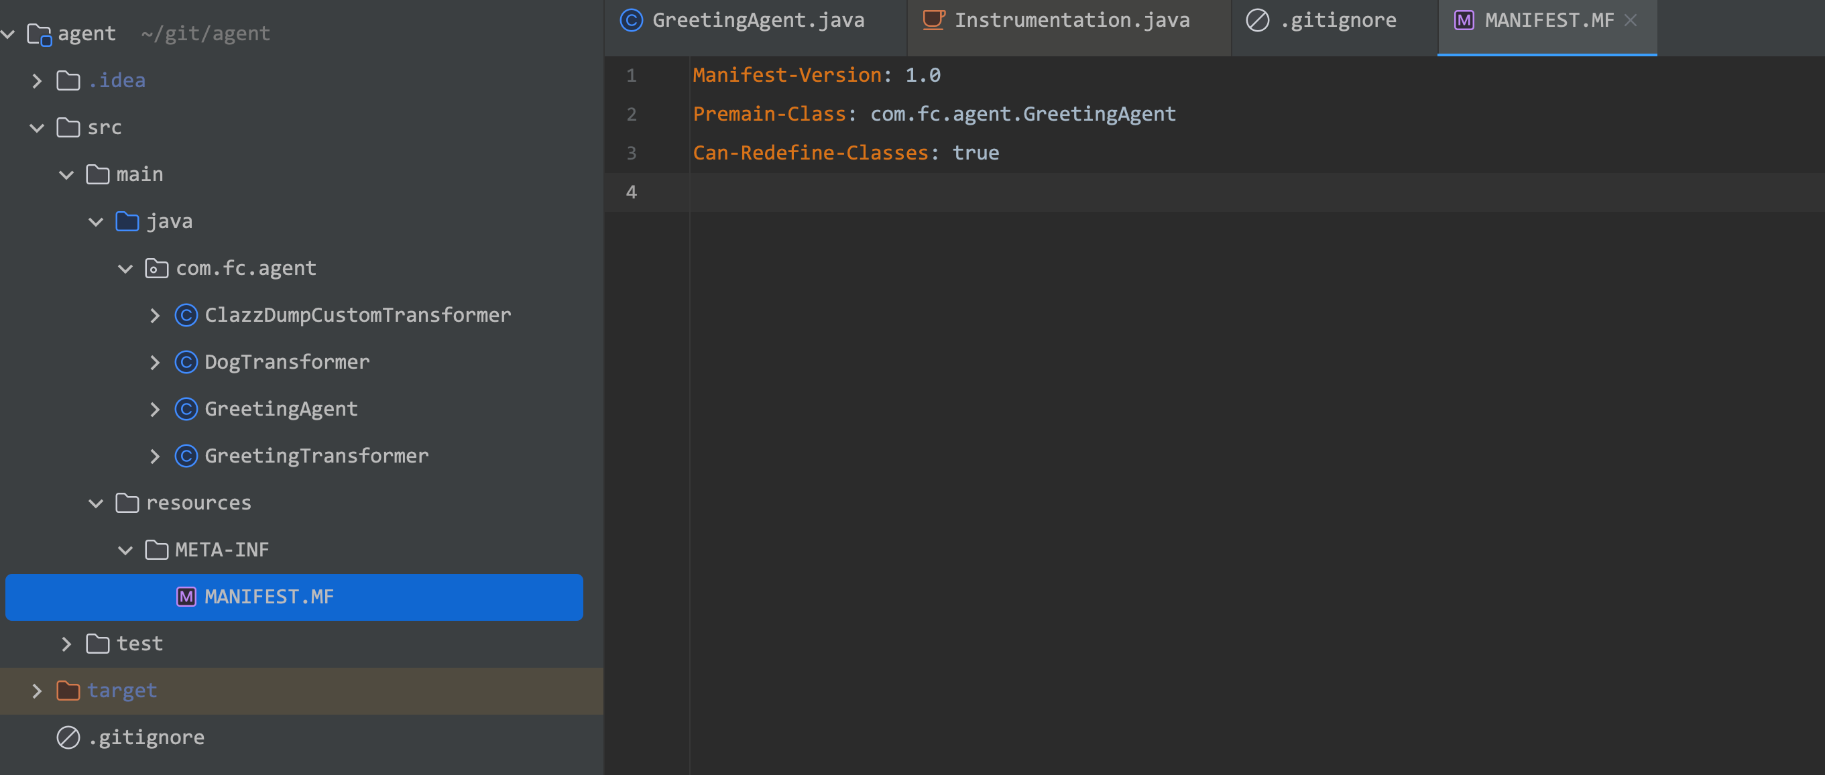Click the 1.0 version value
Image resolution: width=1825 pixels, height=775 pixels.
tap(923, 75)
